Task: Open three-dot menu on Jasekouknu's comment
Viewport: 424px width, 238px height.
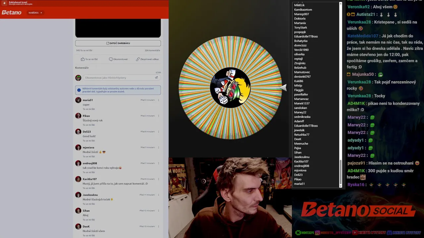Action: coord(158,195)
